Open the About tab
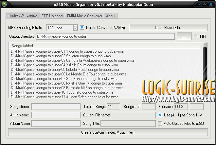 click(111, 16)
